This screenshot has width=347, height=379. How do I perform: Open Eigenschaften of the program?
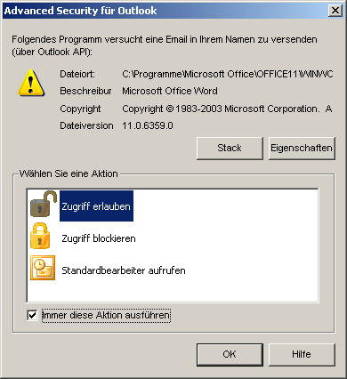pyautogui.click(x=302, y=148)
